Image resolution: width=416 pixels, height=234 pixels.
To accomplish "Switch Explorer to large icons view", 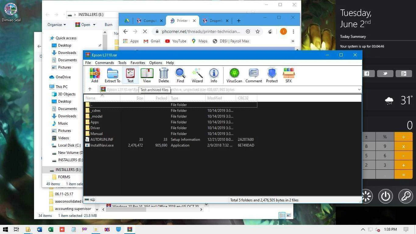I will [x=289, y=215].
